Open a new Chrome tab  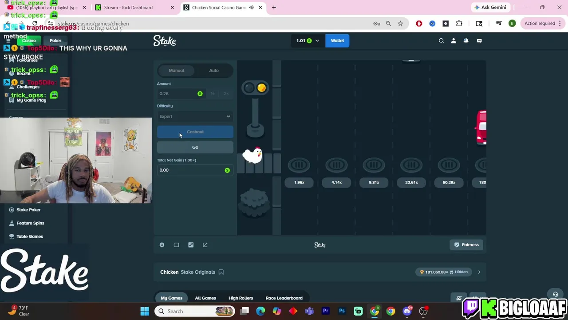tap(274, 8)
